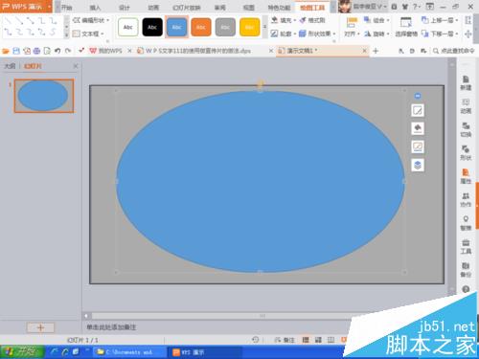Open the 视图 View ribbon tab
Viewport: 479px width, 359px height.
[x=249, y=8]
